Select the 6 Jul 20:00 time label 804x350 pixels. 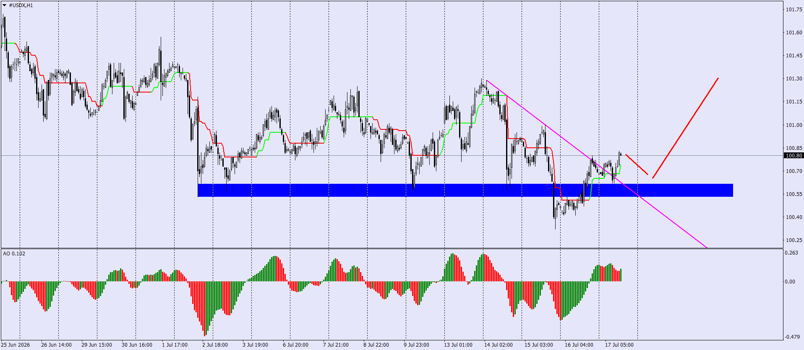(x=295, y=345)
